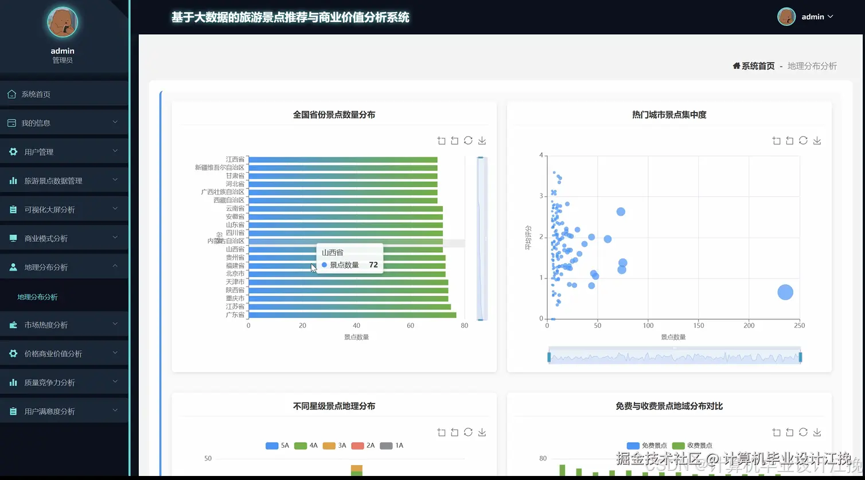This screenshot has width=865, height=480.
Task: Toggle the 3A legend series
Action: click(334, 446)
